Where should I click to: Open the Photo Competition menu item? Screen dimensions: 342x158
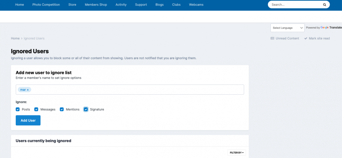click(x=46, y=5)
